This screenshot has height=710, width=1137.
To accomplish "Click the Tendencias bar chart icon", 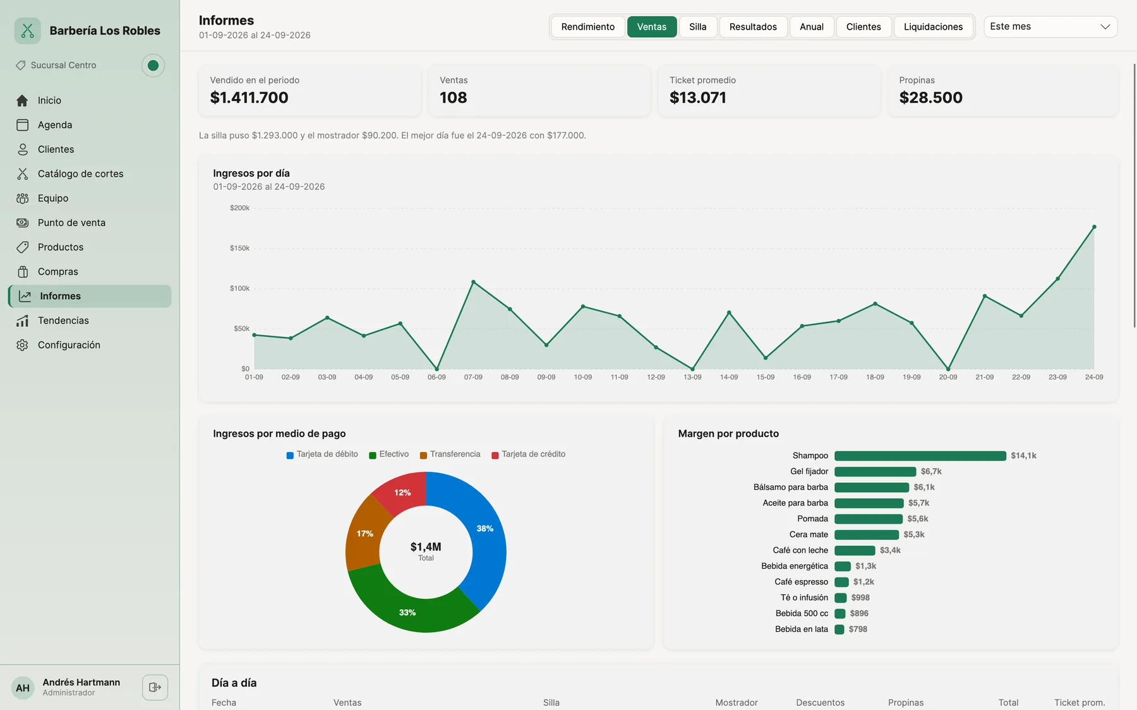I will (22, 321).
